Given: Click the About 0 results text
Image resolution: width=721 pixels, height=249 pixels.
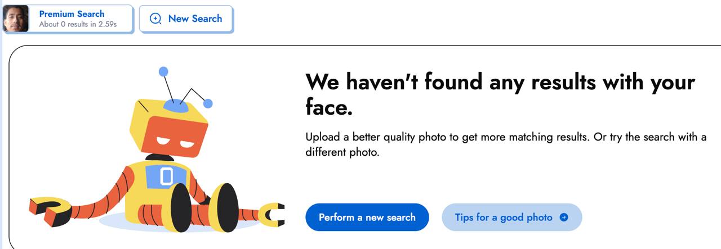Looking at the screenshot, I should tap(78, 25).
